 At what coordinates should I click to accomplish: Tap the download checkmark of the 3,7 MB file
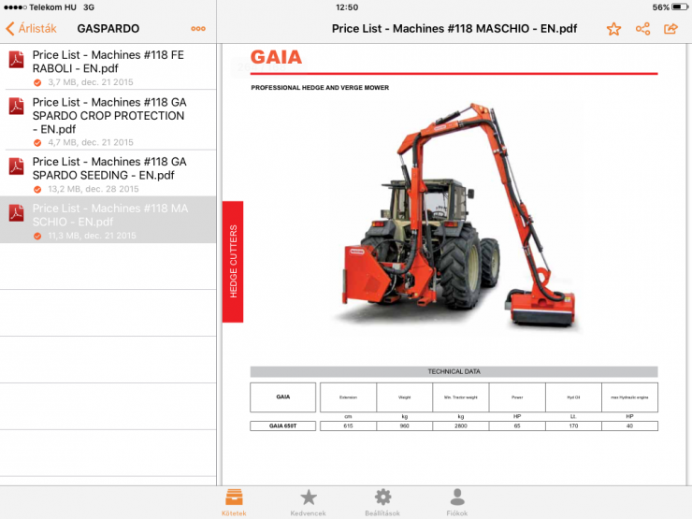(37, 82)
